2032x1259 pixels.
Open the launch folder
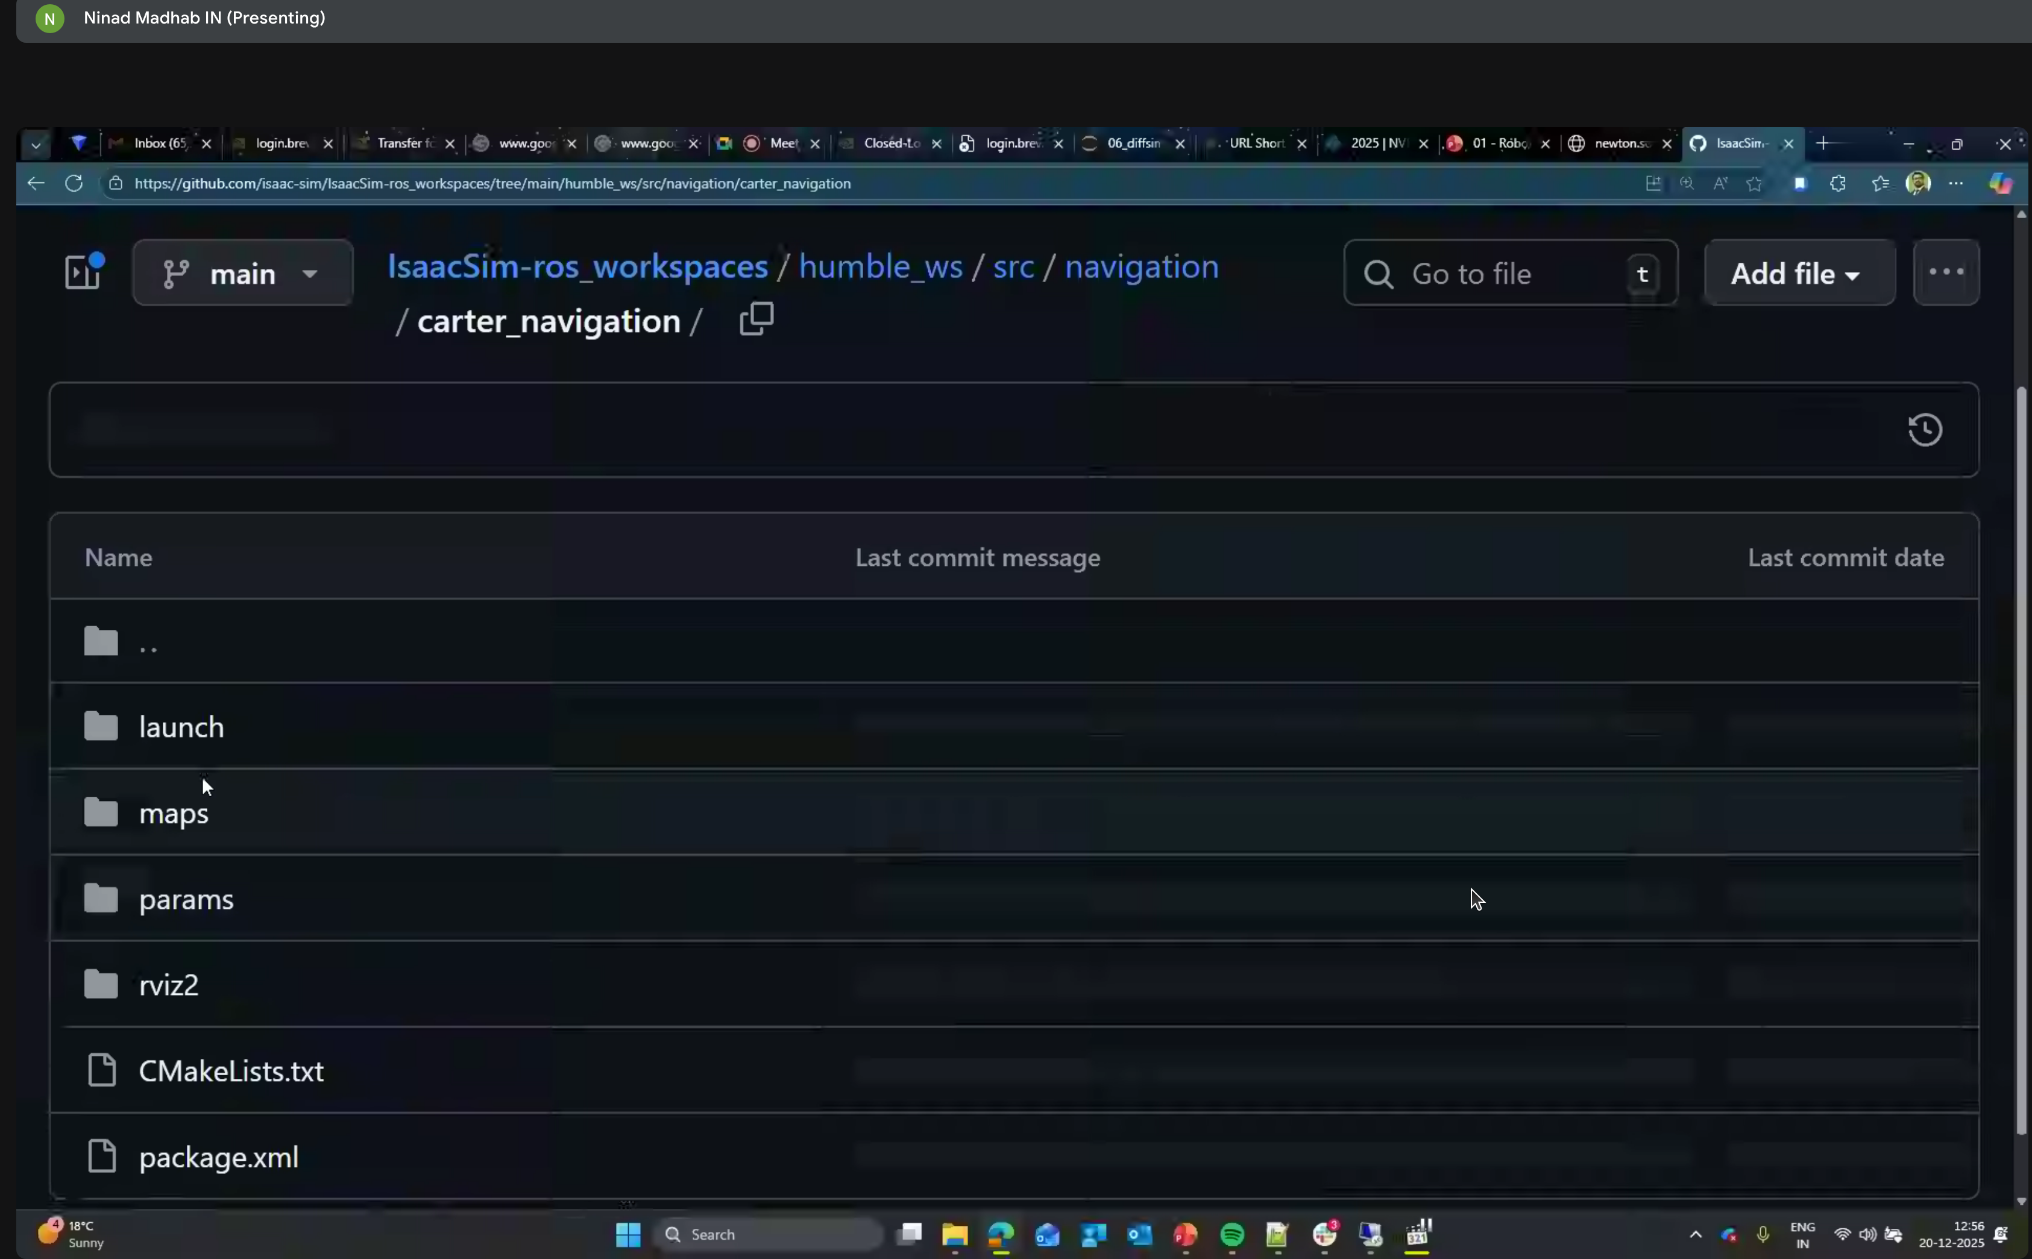(x=181, y=726)
